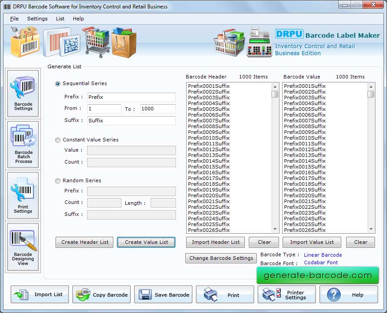
Task: Click the Codabar Font value
Action: point(321,262)
